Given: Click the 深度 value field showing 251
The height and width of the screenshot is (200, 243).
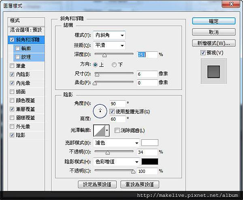Looking at the screenshot, I should pos(147,55).
